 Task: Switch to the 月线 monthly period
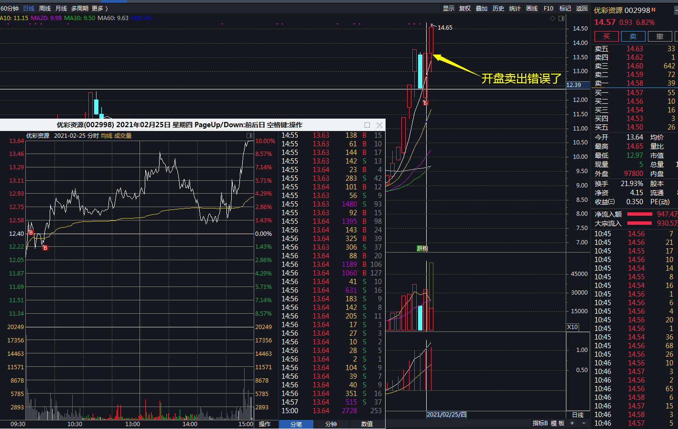point(61,9)
